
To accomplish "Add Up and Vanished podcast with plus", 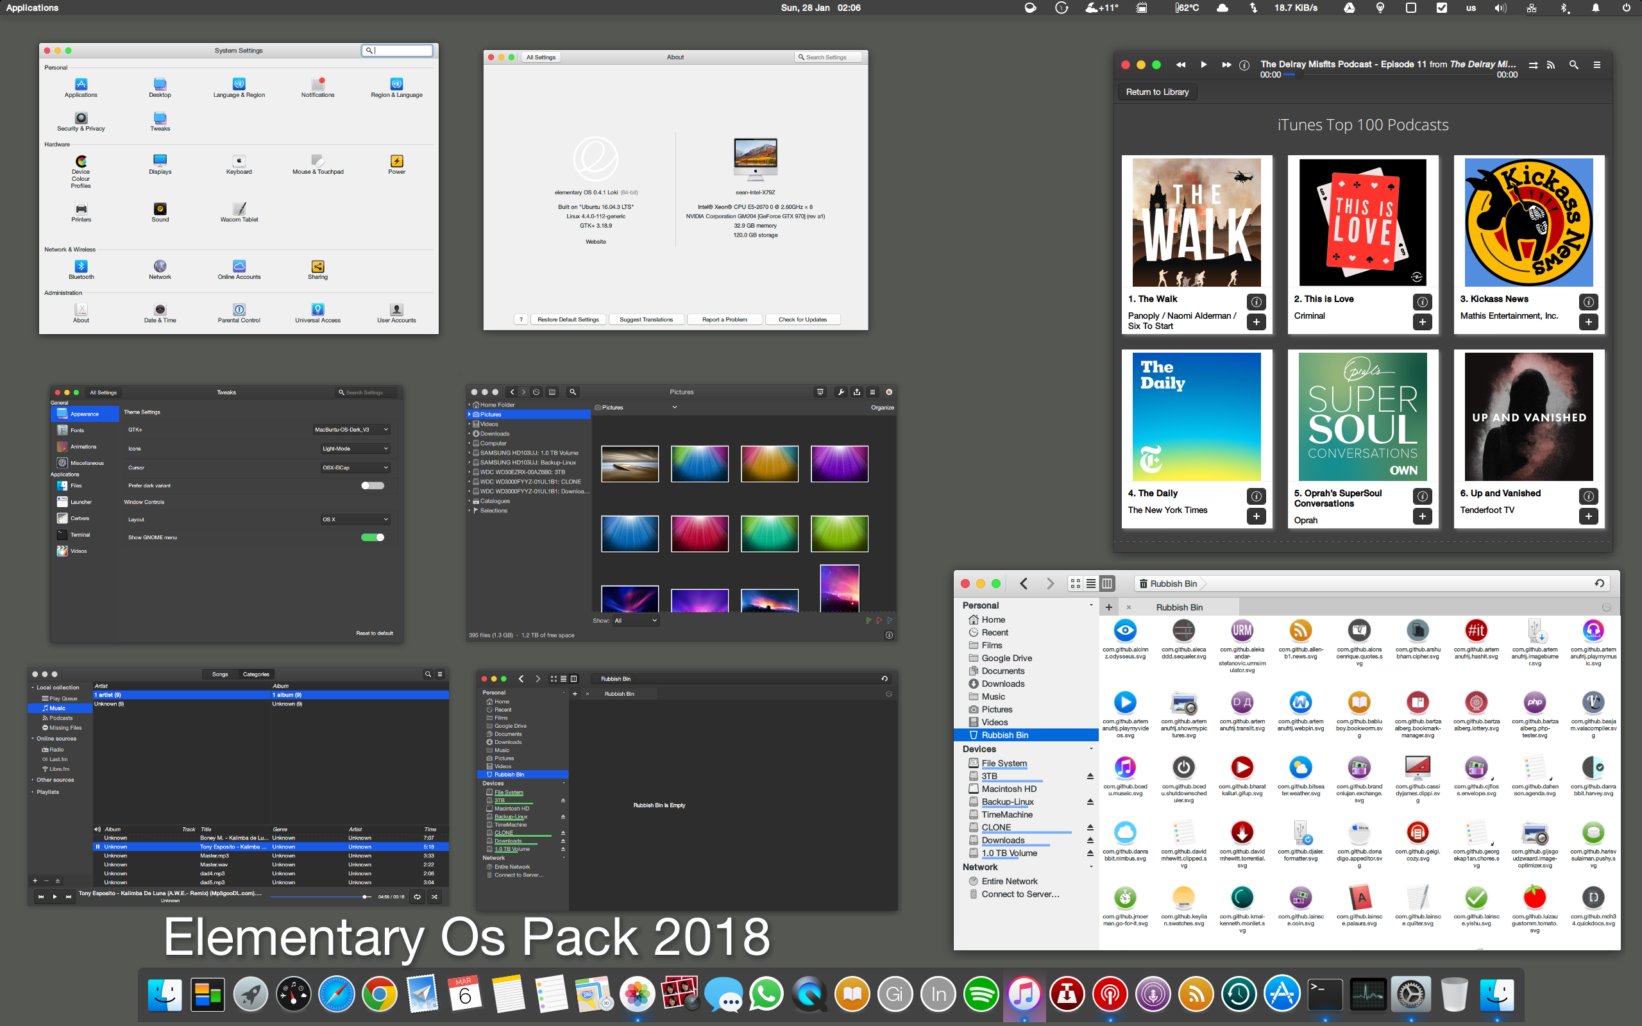I will click(1588, 516).
